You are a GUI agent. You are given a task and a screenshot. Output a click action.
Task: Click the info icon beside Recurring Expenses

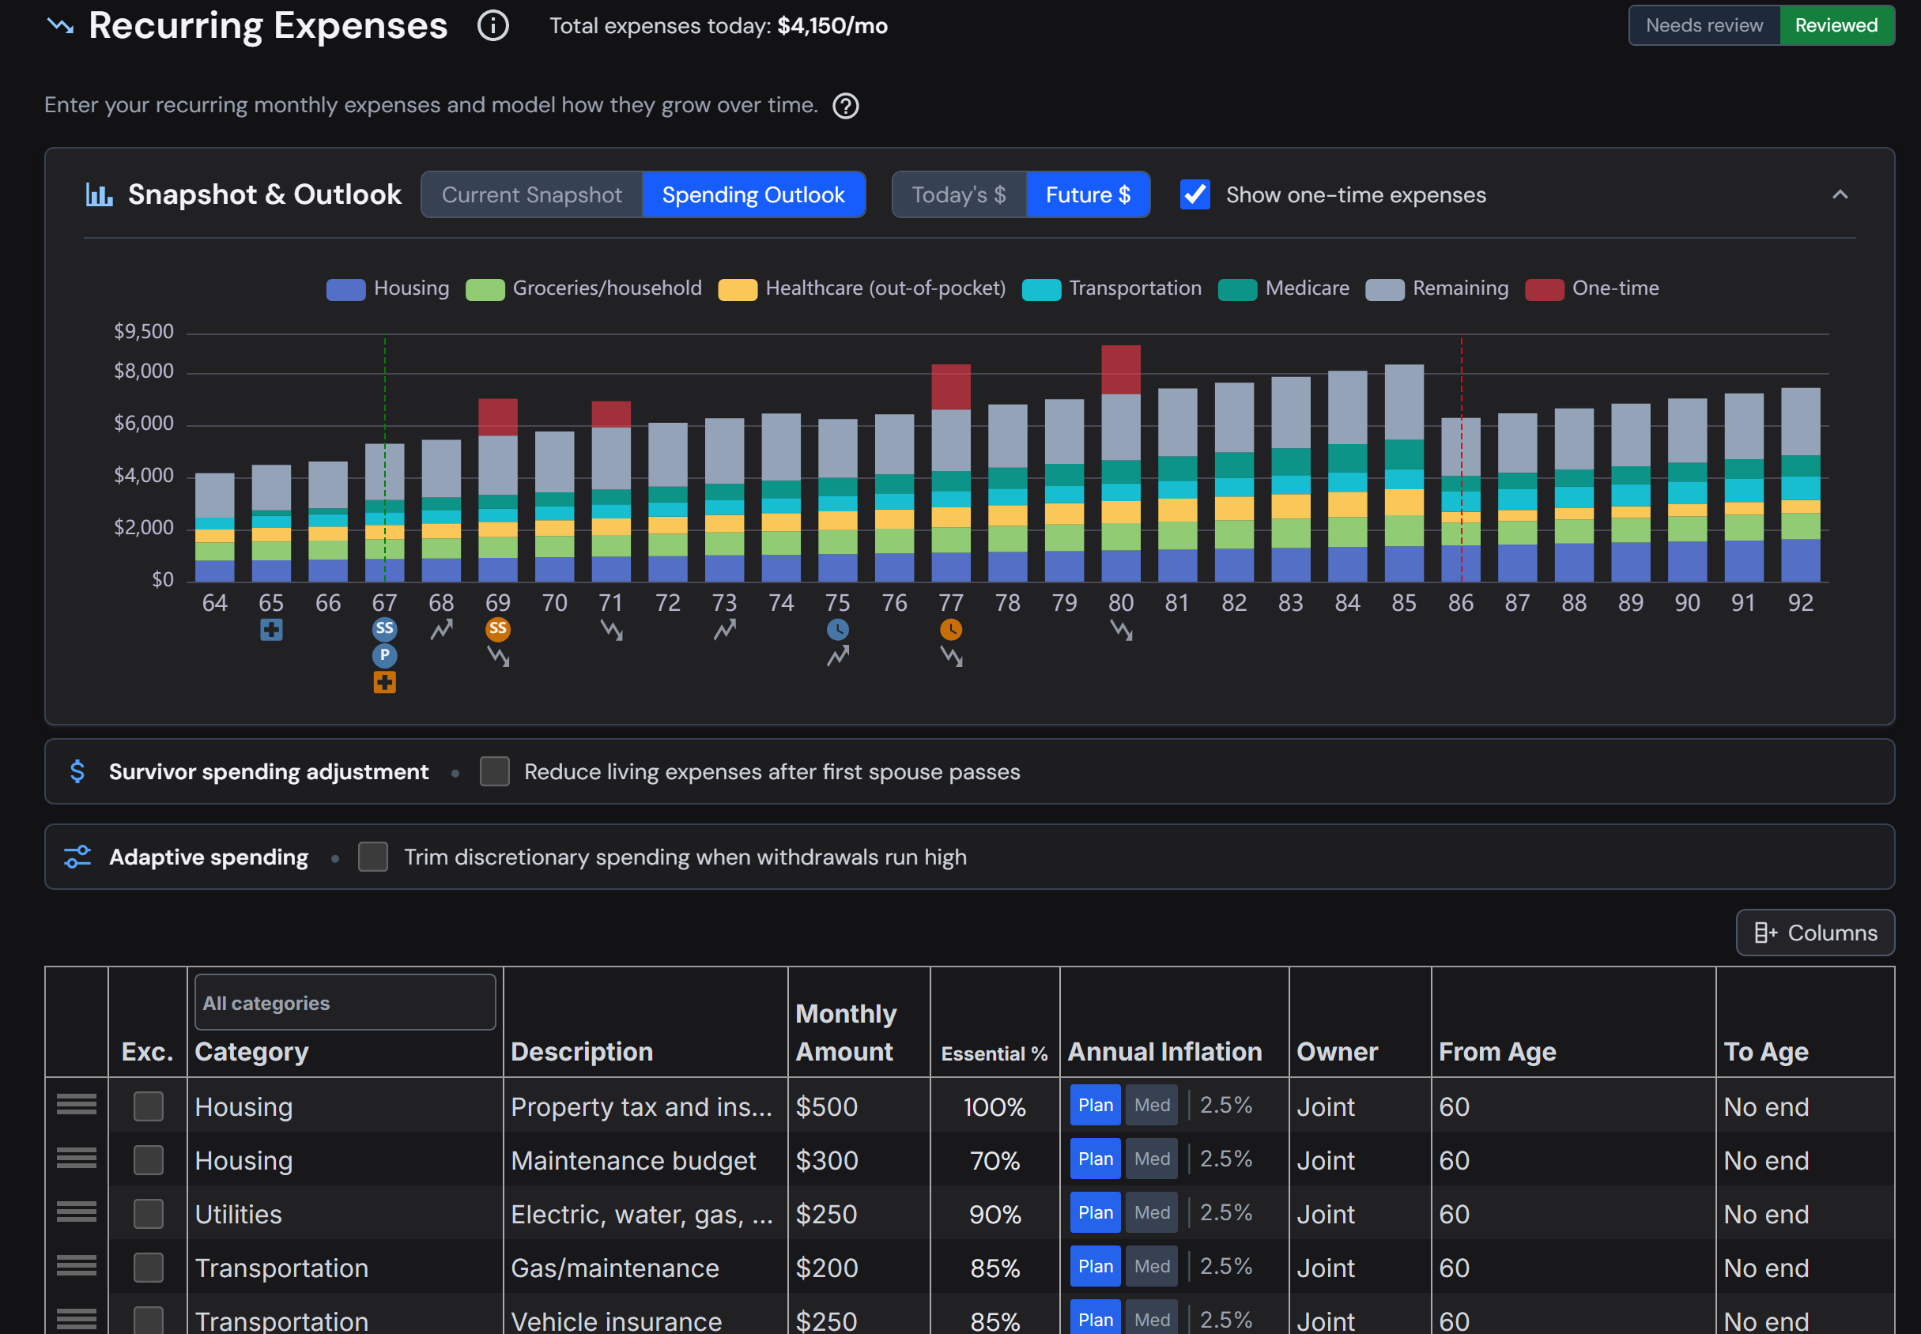[493, 26]
